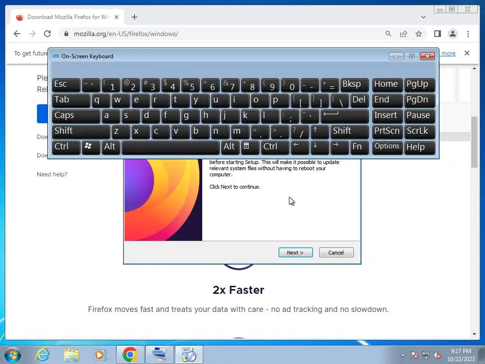The height and width of the screenshot is (364, 485).
Task: Cancel the Firefox Setup dialog
Action: [336, 253]
